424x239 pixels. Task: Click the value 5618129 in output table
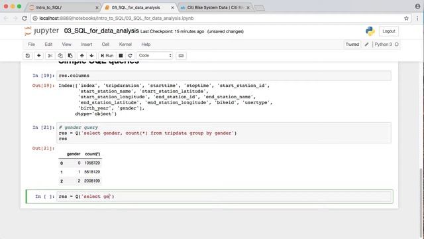(92, 172)
